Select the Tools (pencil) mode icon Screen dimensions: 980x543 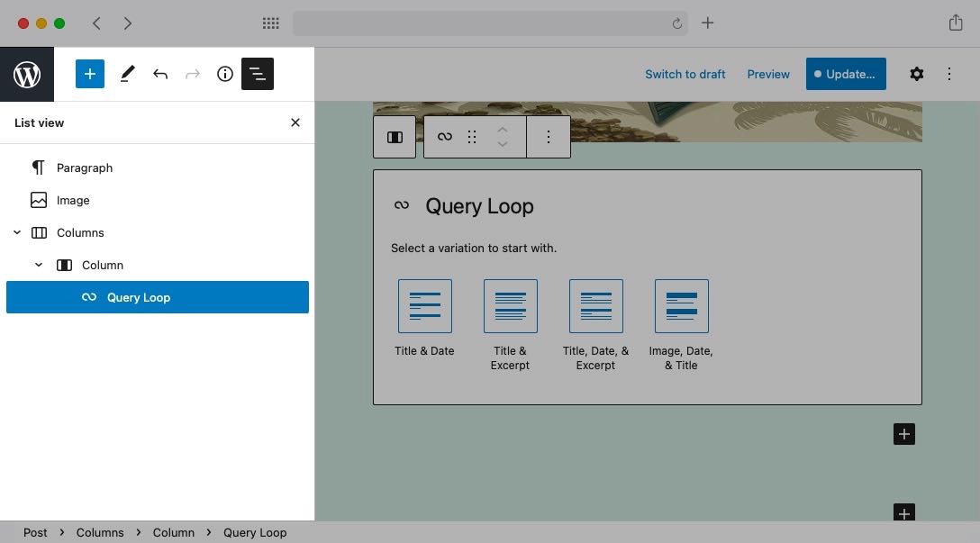pyautogui.click(x=127, y=74)
